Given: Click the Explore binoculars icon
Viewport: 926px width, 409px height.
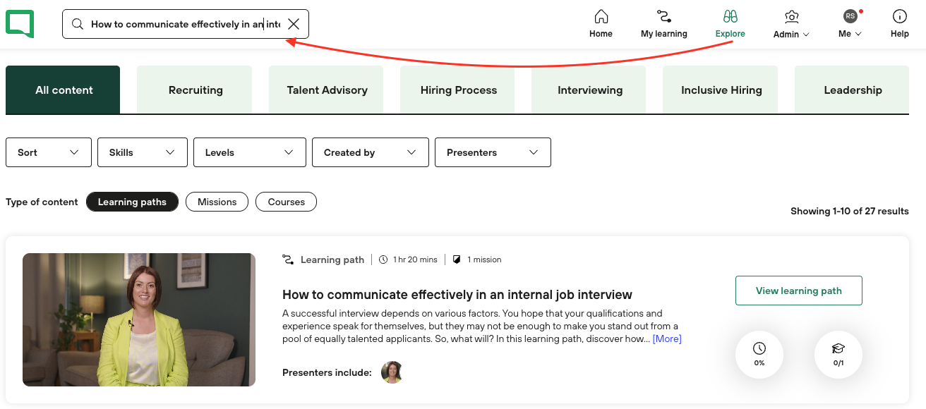Looking at the screenshot, I should coord(730,17).
